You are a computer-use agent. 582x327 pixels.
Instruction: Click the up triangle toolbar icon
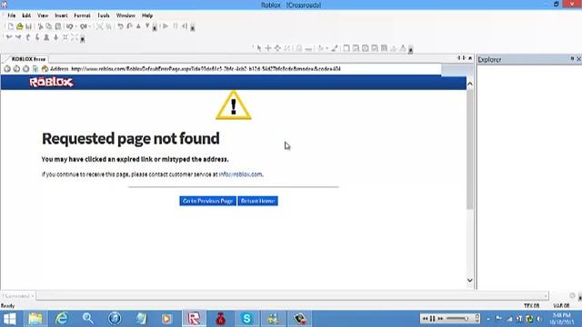(x=138, y=26)
